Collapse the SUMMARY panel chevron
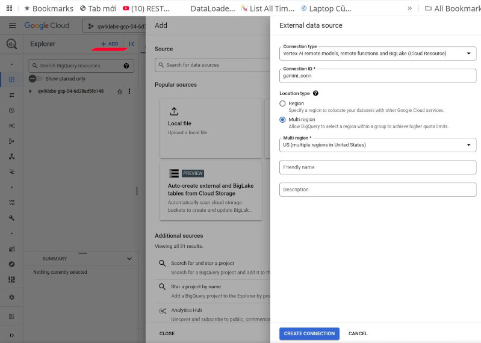 click(129, 259)
